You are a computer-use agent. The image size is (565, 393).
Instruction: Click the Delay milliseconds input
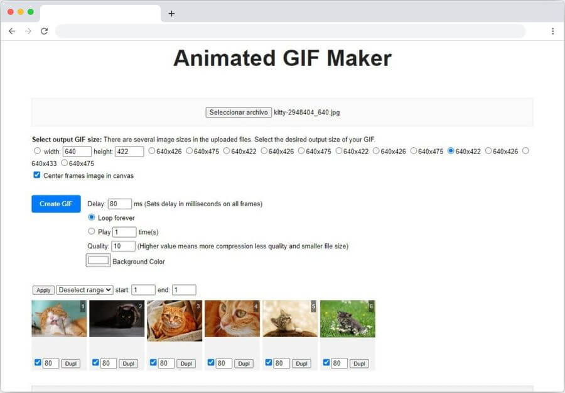[x=120, y=204]
